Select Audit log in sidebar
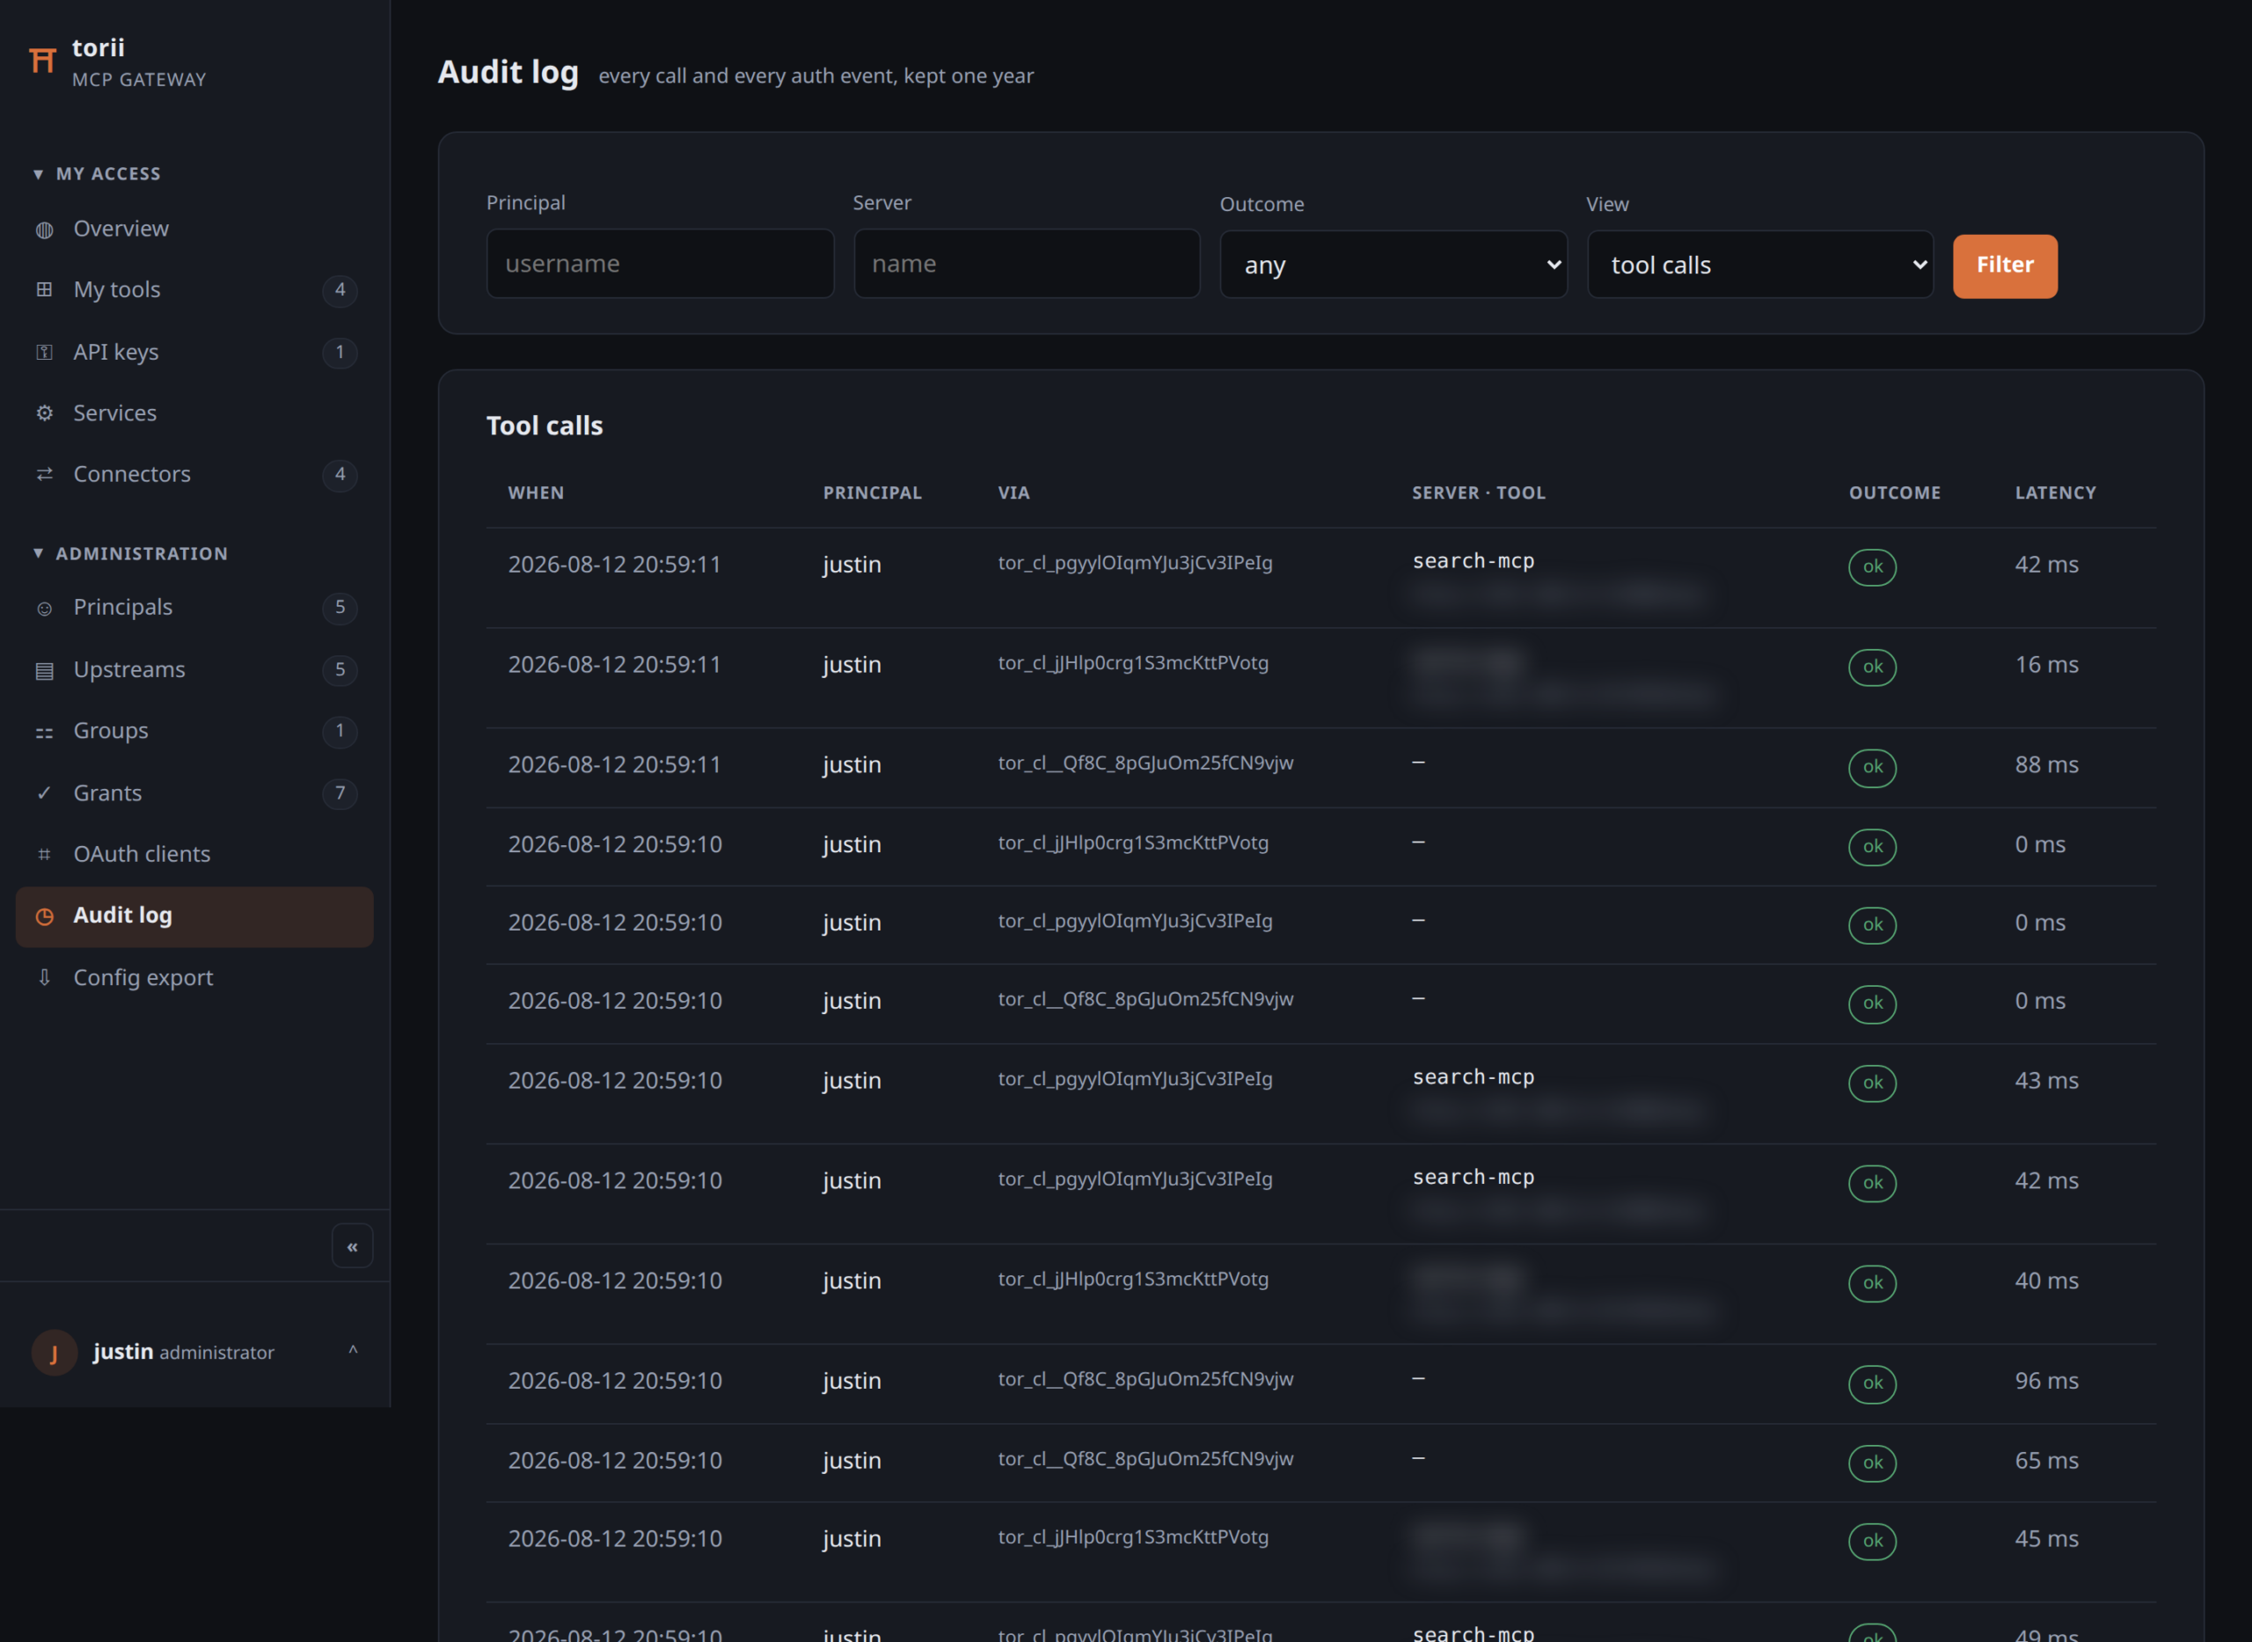Viewport: 2252px width, 1642px height. click(x=195, y=916)
